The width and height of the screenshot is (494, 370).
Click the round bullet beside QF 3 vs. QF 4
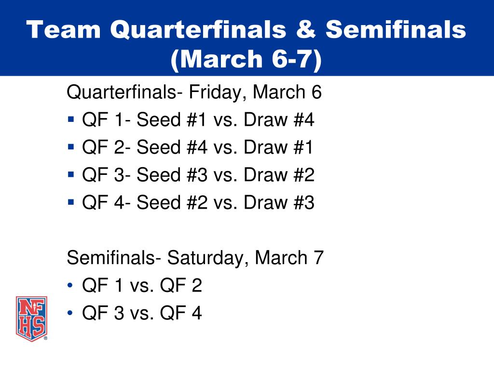70,313
